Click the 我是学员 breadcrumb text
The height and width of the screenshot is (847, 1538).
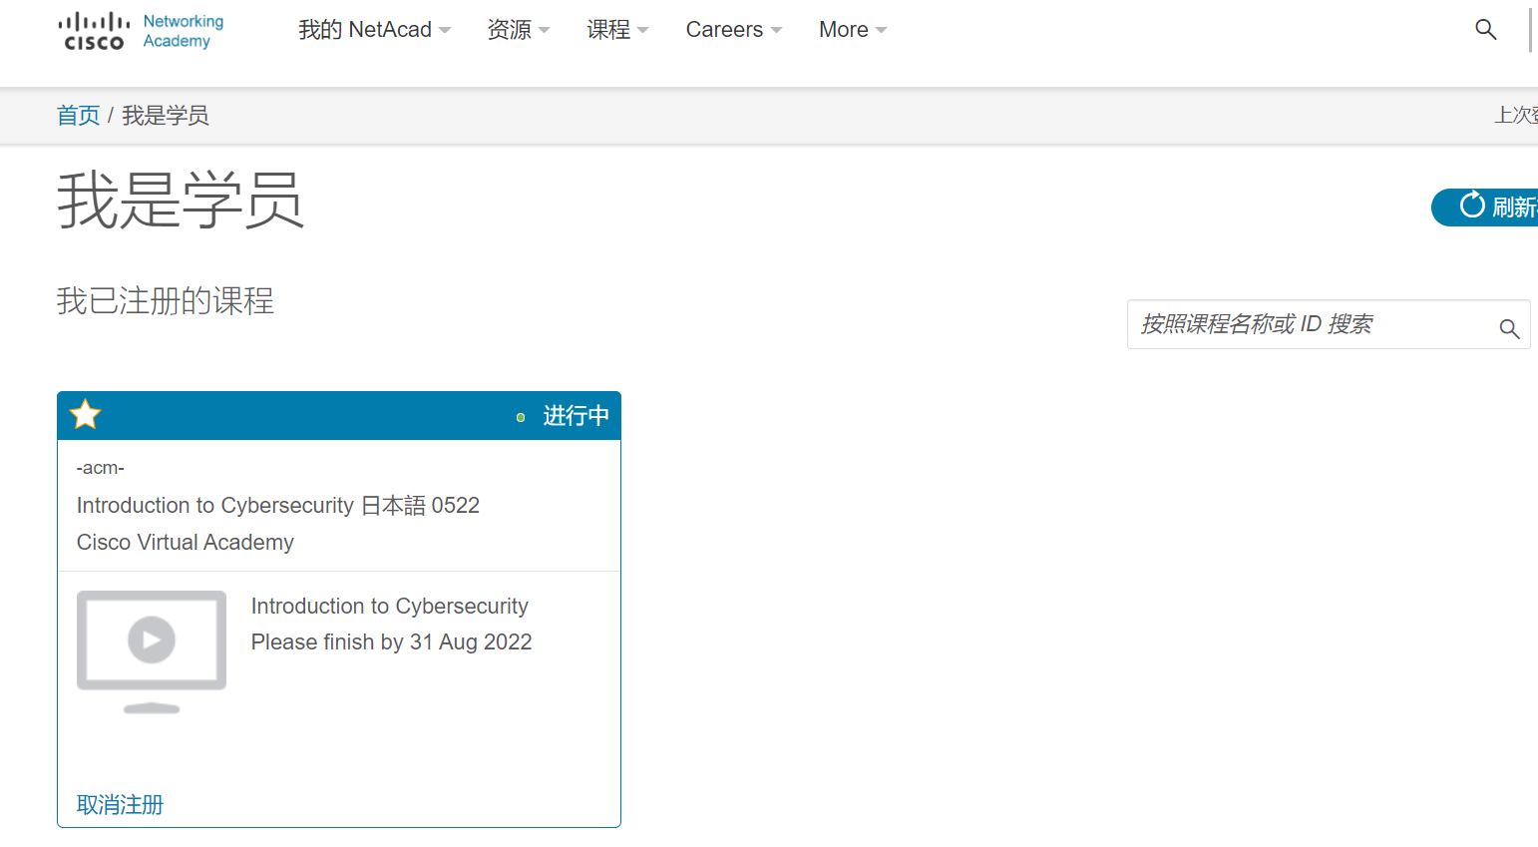point(166,116)
